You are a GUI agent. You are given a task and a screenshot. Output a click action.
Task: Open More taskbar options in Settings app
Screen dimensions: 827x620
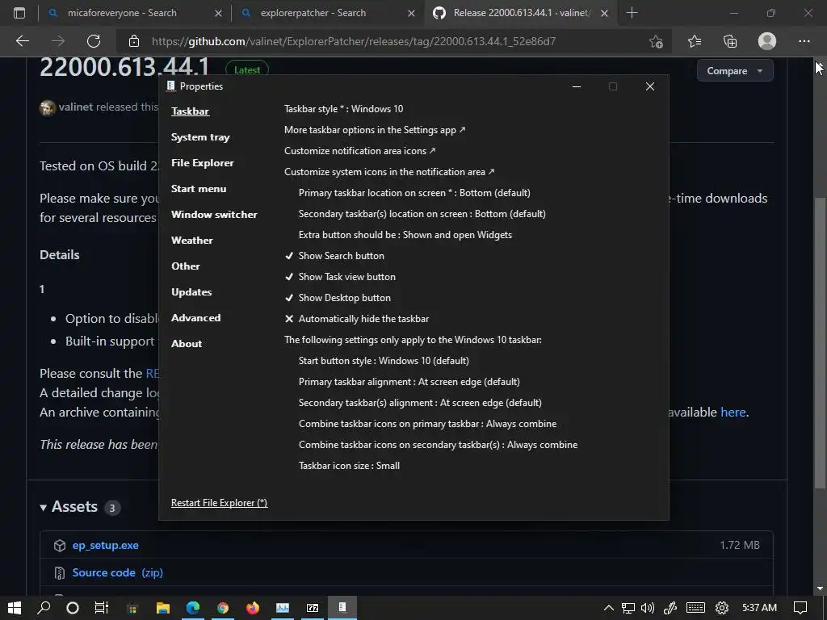pos(375,130)
